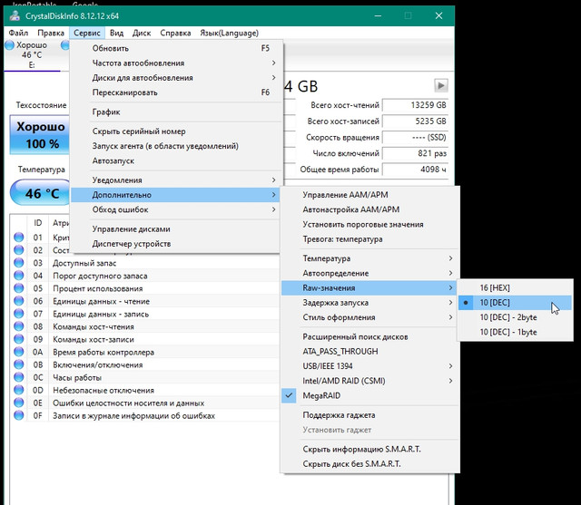Open the Язык(Language) menu

229,33
